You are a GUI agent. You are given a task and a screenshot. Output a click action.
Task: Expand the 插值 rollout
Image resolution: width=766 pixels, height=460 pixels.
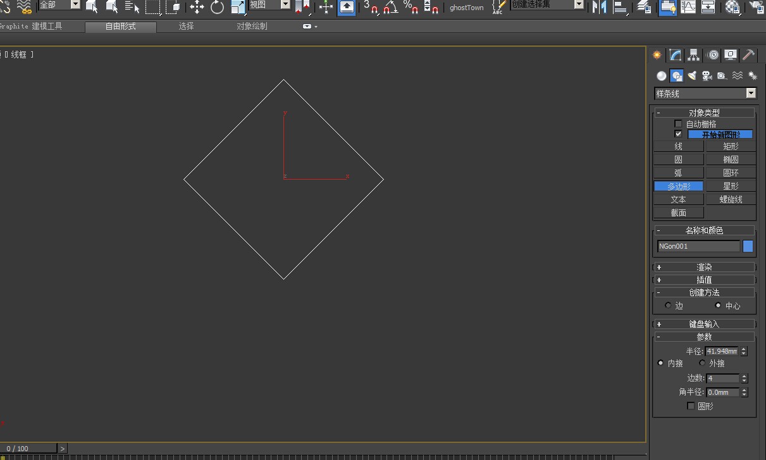704,280
